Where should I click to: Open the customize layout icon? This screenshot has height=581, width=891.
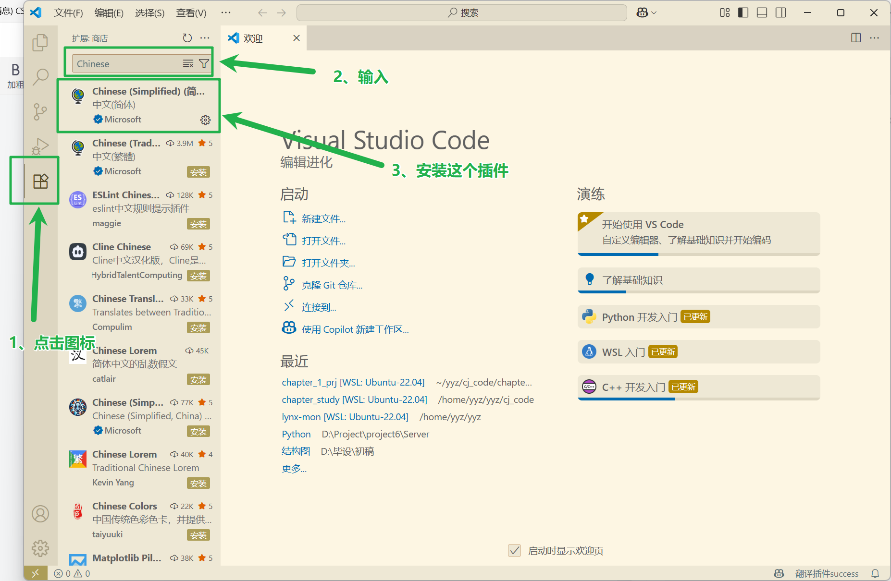[725, 13]
